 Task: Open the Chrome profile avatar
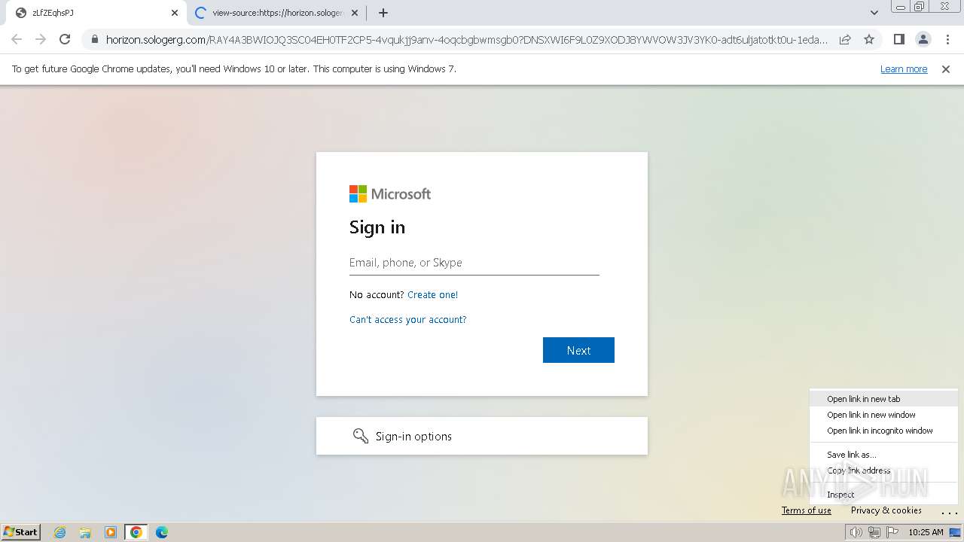pyautogui.click(x=923, y=39)
